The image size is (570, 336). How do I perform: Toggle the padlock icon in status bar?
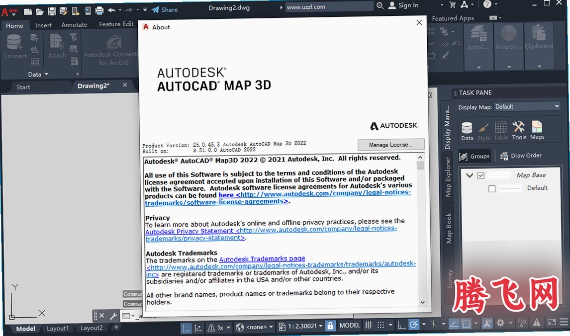click(330, 326)
